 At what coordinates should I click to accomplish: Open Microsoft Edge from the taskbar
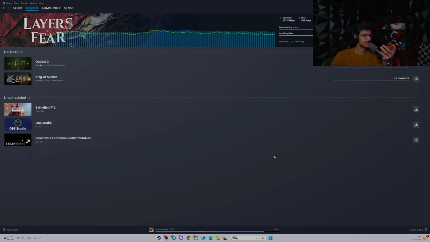[211, 238]
